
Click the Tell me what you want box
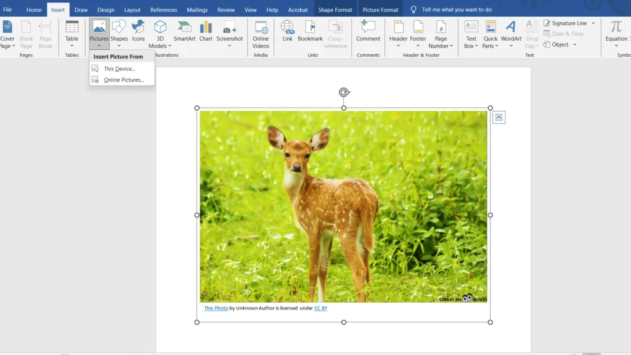[x=455, y=9]
